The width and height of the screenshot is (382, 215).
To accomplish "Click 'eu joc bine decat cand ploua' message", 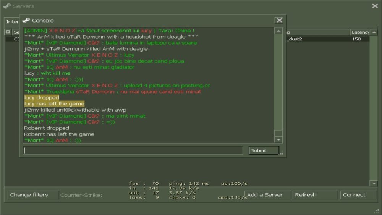I will pos(145,61).
